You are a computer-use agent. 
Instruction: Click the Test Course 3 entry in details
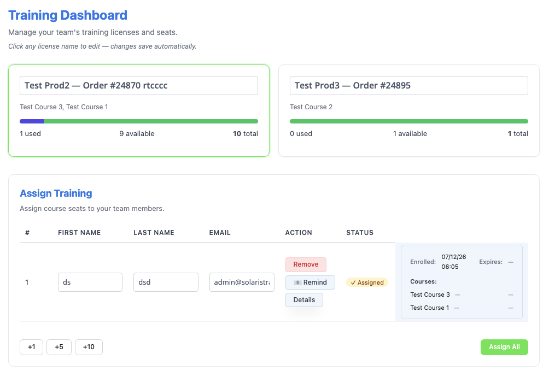(430, 295)
